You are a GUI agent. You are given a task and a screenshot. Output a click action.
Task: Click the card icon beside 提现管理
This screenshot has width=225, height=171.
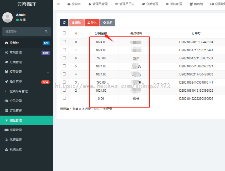point(6,130)
